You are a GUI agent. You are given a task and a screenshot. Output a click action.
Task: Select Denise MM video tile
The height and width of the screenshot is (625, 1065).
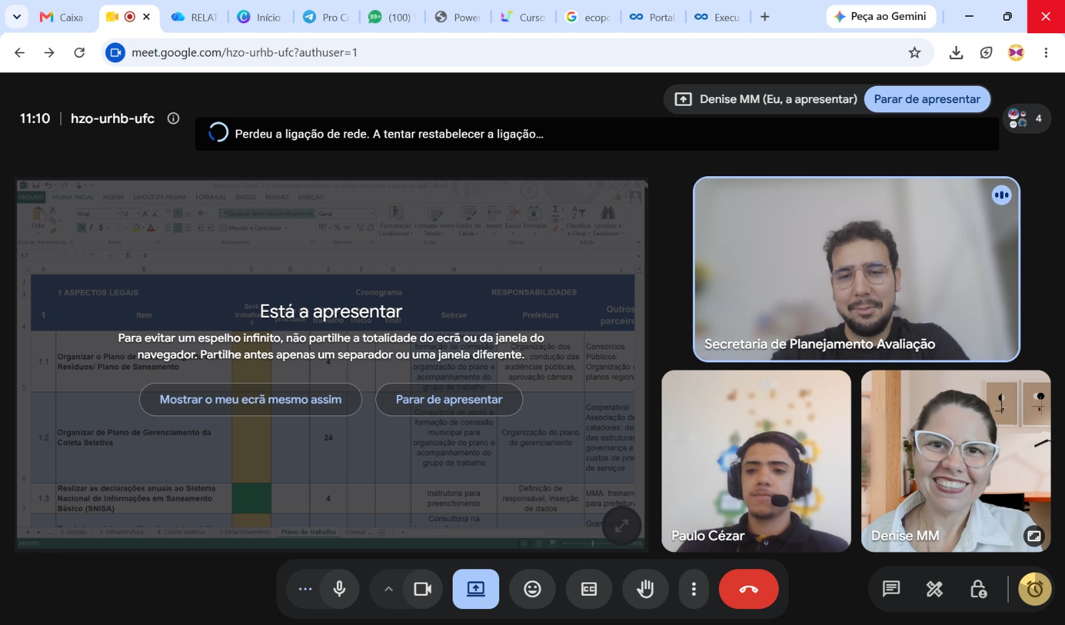click(956, 461)
